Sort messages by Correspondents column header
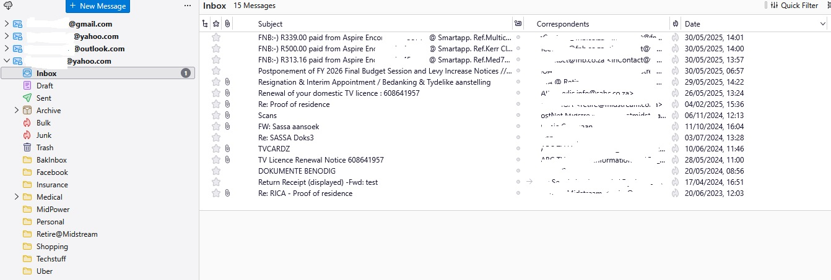 [x=594, y=24]
